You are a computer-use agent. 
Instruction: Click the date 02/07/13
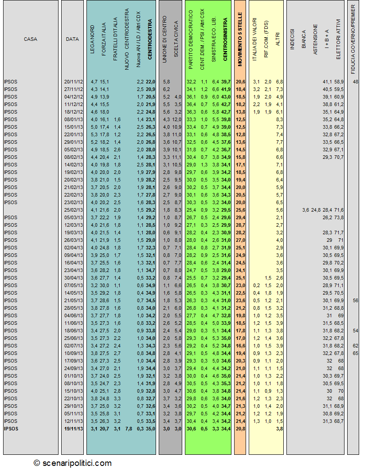coord(74,346)
